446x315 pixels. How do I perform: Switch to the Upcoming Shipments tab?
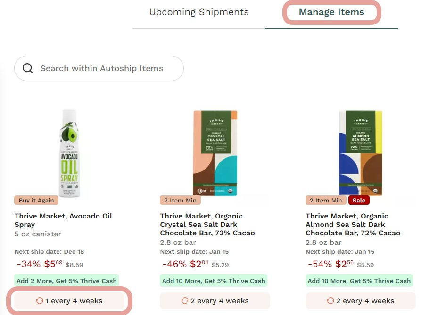(198, 12)
